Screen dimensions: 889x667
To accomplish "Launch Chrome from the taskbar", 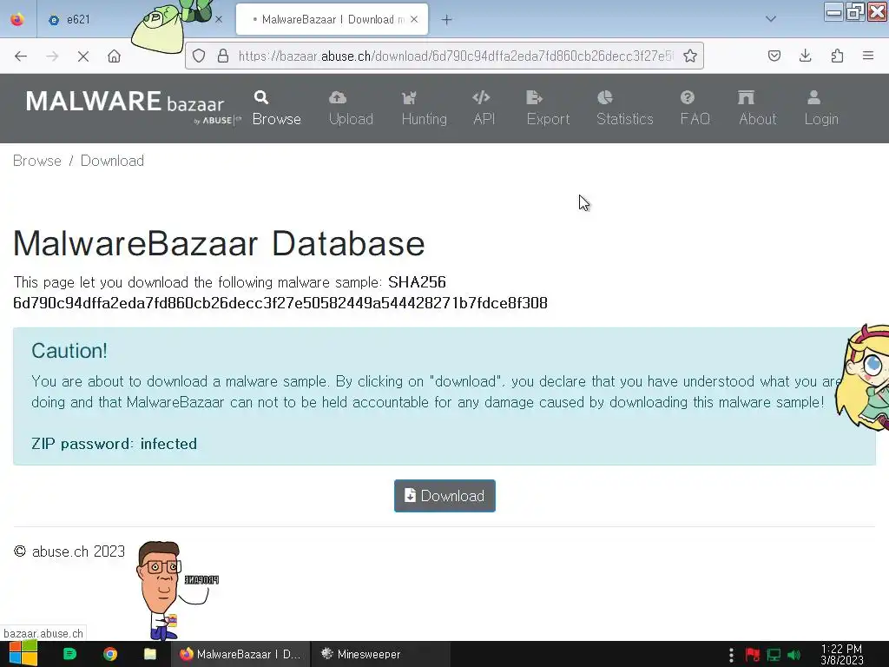I will pos(110,654).
